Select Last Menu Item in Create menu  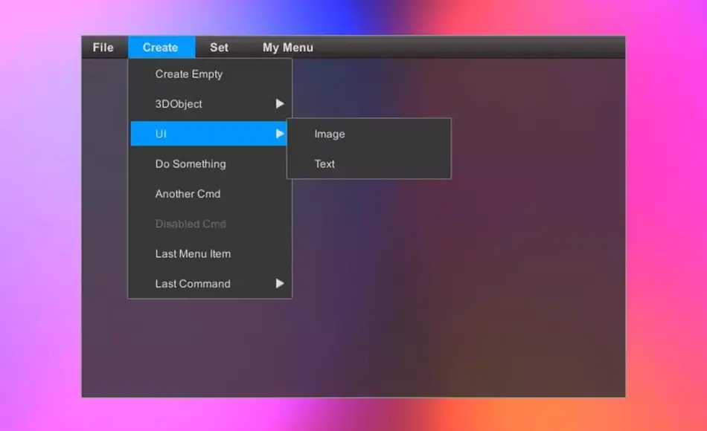[x=193, y=253]
